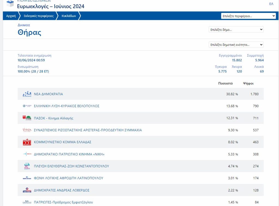Image resolution: width=279 pixels, height=206 pixels.
Task: Open ΠΑΤΡΙΩΤΕΣ-Πρόδρομος Εμφιετζόγλου party name
Action: point(63,202)
